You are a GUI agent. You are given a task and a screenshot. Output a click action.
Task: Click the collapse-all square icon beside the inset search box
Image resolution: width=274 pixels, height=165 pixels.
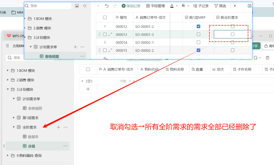coord(77,6)
